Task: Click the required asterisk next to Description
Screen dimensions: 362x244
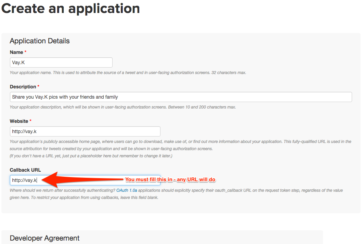Action: (38, 86)
